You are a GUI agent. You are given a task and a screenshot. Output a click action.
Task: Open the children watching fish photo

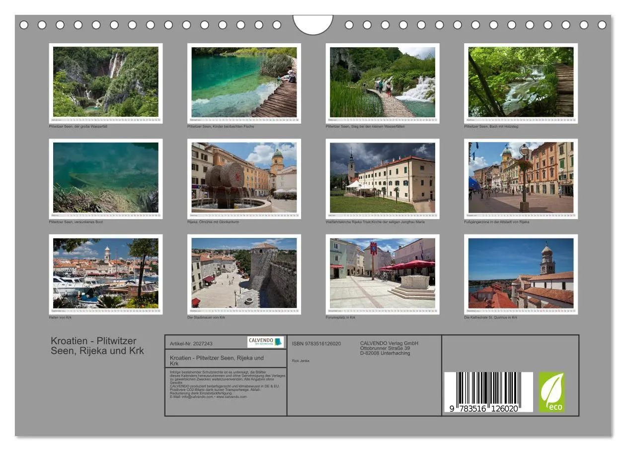point(244,82)
